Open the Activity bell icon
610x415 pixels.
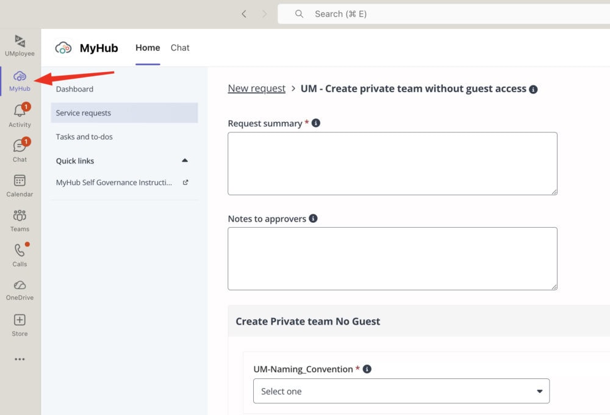coord(20,115)
